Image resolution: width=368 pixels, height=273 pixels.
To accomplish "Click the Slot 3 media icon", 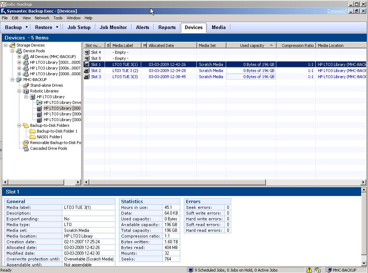I will [87, 77].
